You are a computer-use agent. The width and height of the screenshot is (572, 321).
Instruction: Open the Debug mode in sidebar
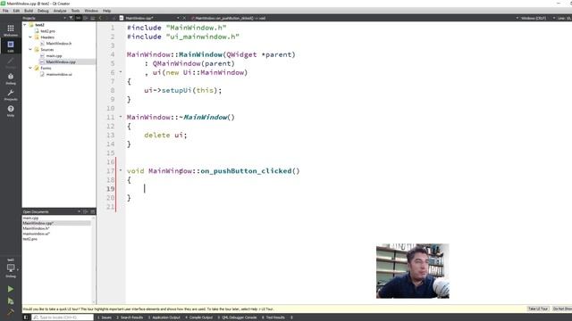point(11,78)
